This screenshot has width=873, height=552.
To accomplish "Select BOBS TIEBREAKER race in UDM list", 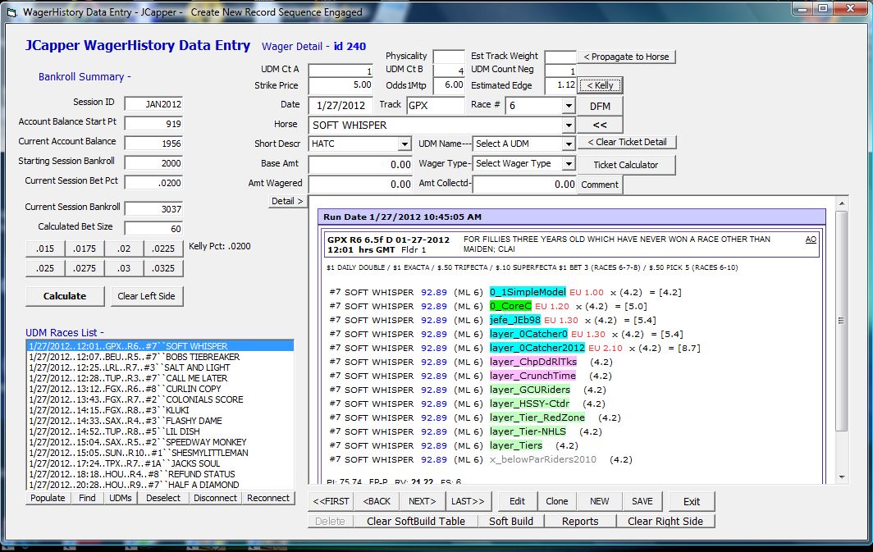I will (160, 357).
